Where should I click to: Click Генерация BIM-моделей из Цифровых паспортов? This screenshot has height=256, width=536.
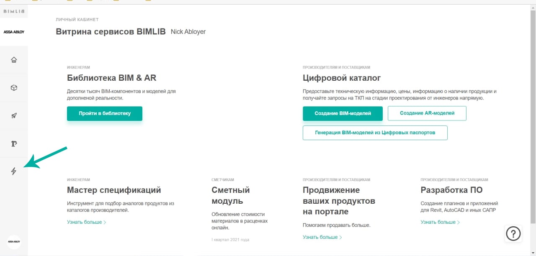pos(375,133)
